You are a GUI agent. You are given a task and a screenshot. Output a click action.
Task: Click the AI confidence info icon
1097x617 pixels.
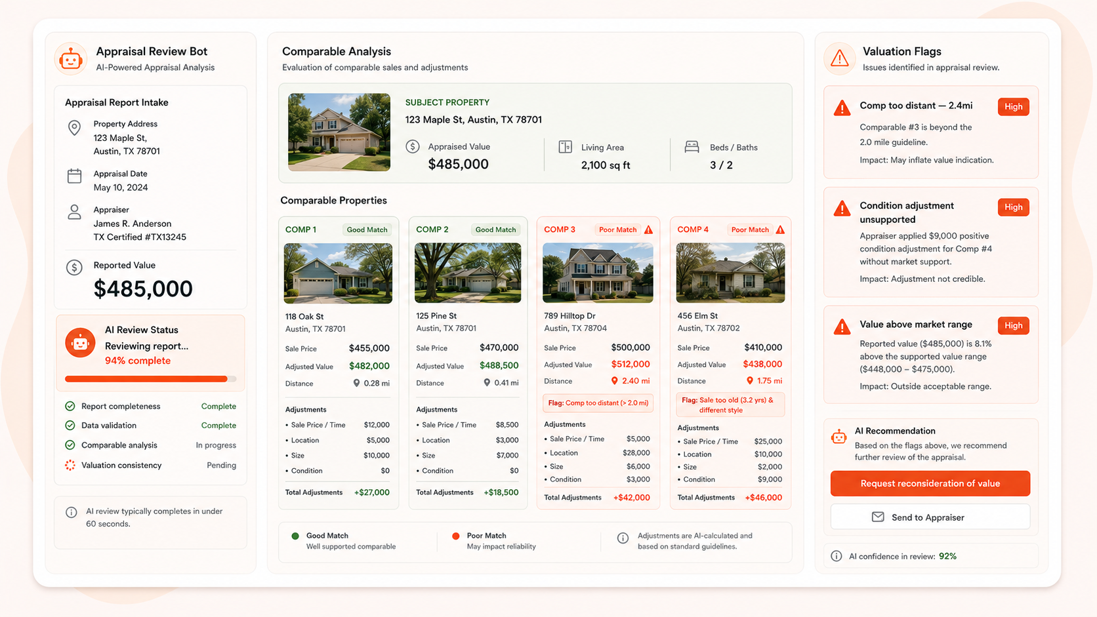pyautogui.click(x=837, y=556)
